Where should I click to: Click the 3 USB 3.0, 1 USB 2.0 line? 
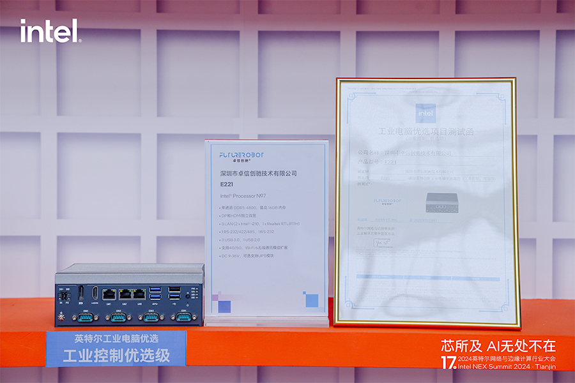(240, 240)
